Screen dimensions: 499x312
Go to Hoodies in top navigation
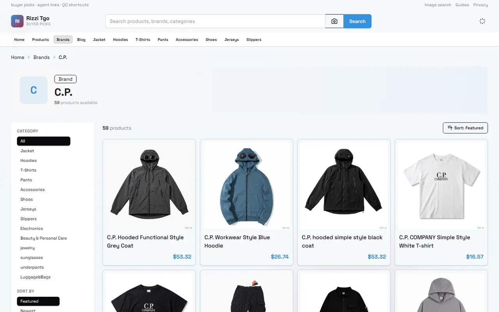point(120,40)
